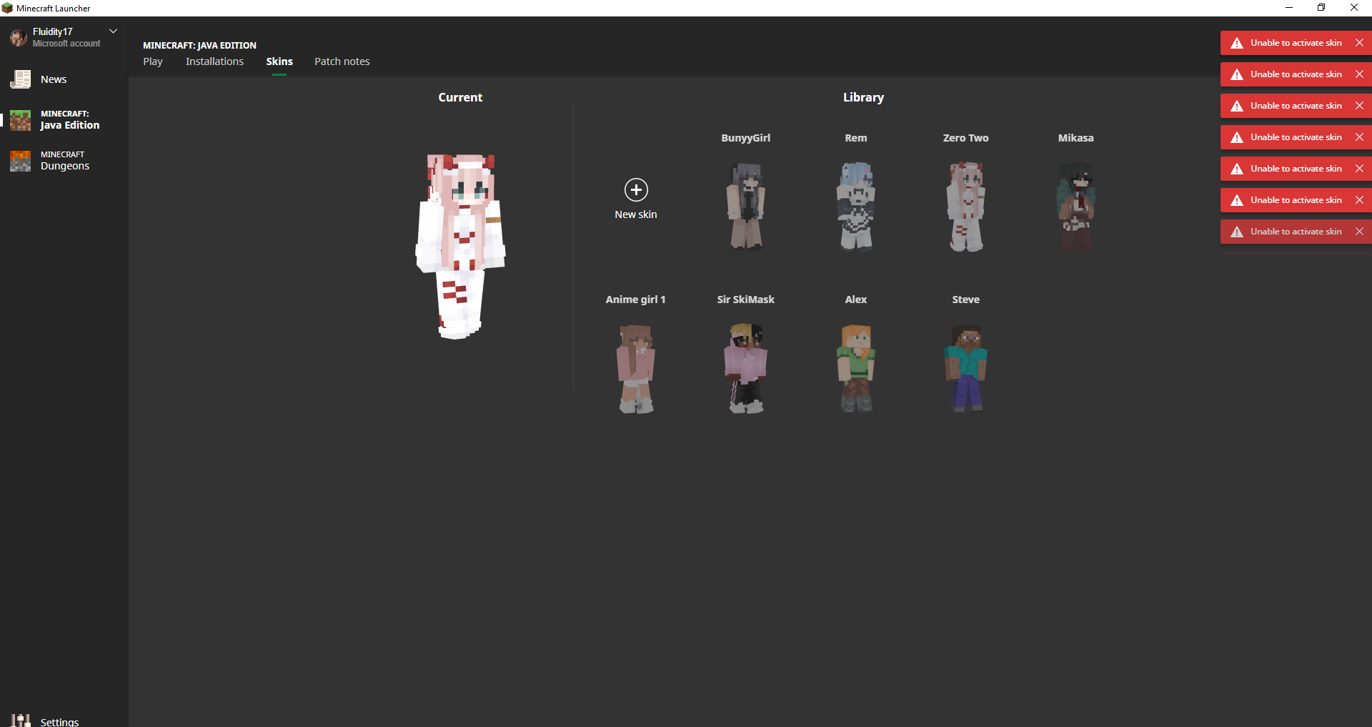Screen dimensions: 1372x727
Task: Click the 'Library' heading
Action: (x=863, y=97)
